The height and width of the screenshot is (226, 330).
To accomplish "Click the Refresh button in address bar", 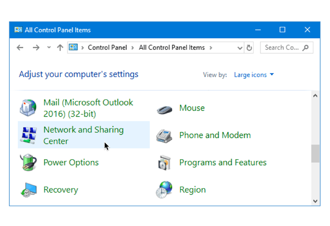I will 249,48.
